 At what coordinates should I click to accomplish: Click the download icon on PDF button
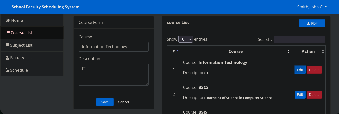point(308,23)
